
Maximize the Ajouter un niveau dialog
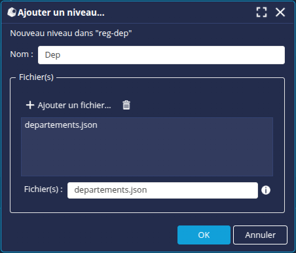click(x=261, y=12)
